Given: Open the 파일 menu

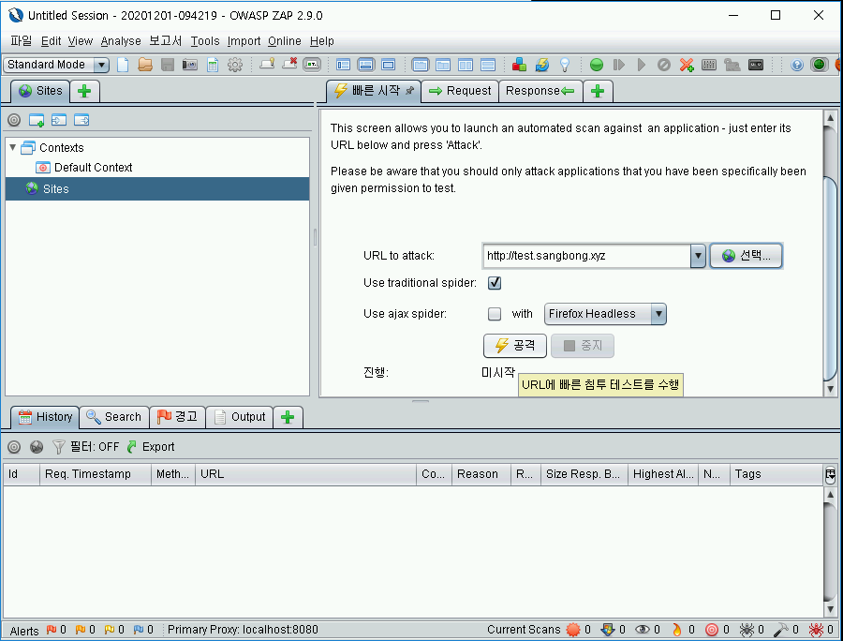Looking at the screenshot, I should click(21, 41).
